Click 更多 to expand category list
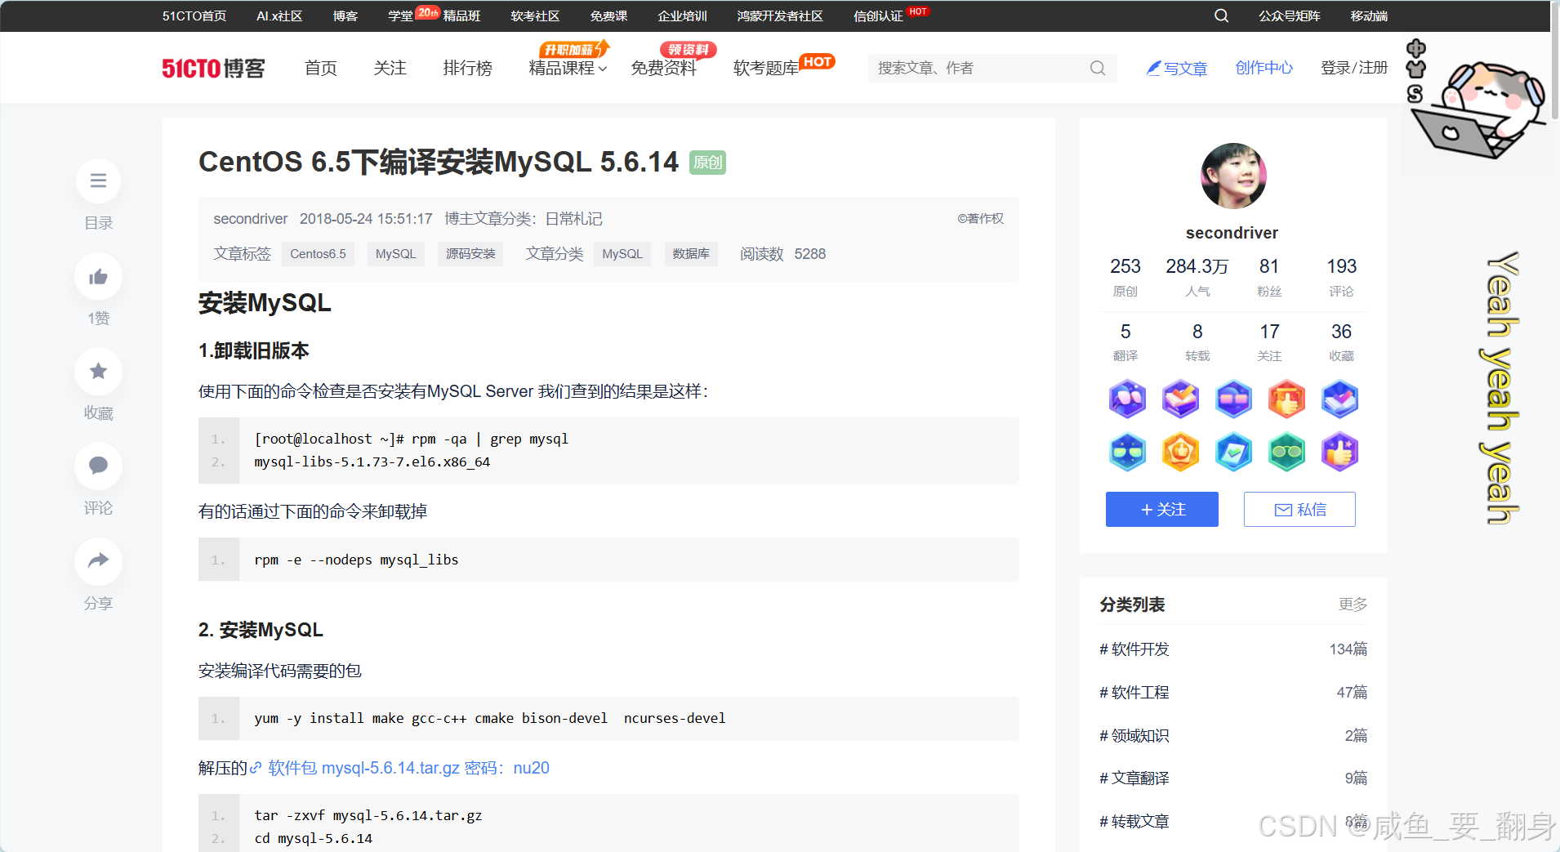This screenshot has height=852, width=1560. pyautogui.click(x=1353, y=604)
